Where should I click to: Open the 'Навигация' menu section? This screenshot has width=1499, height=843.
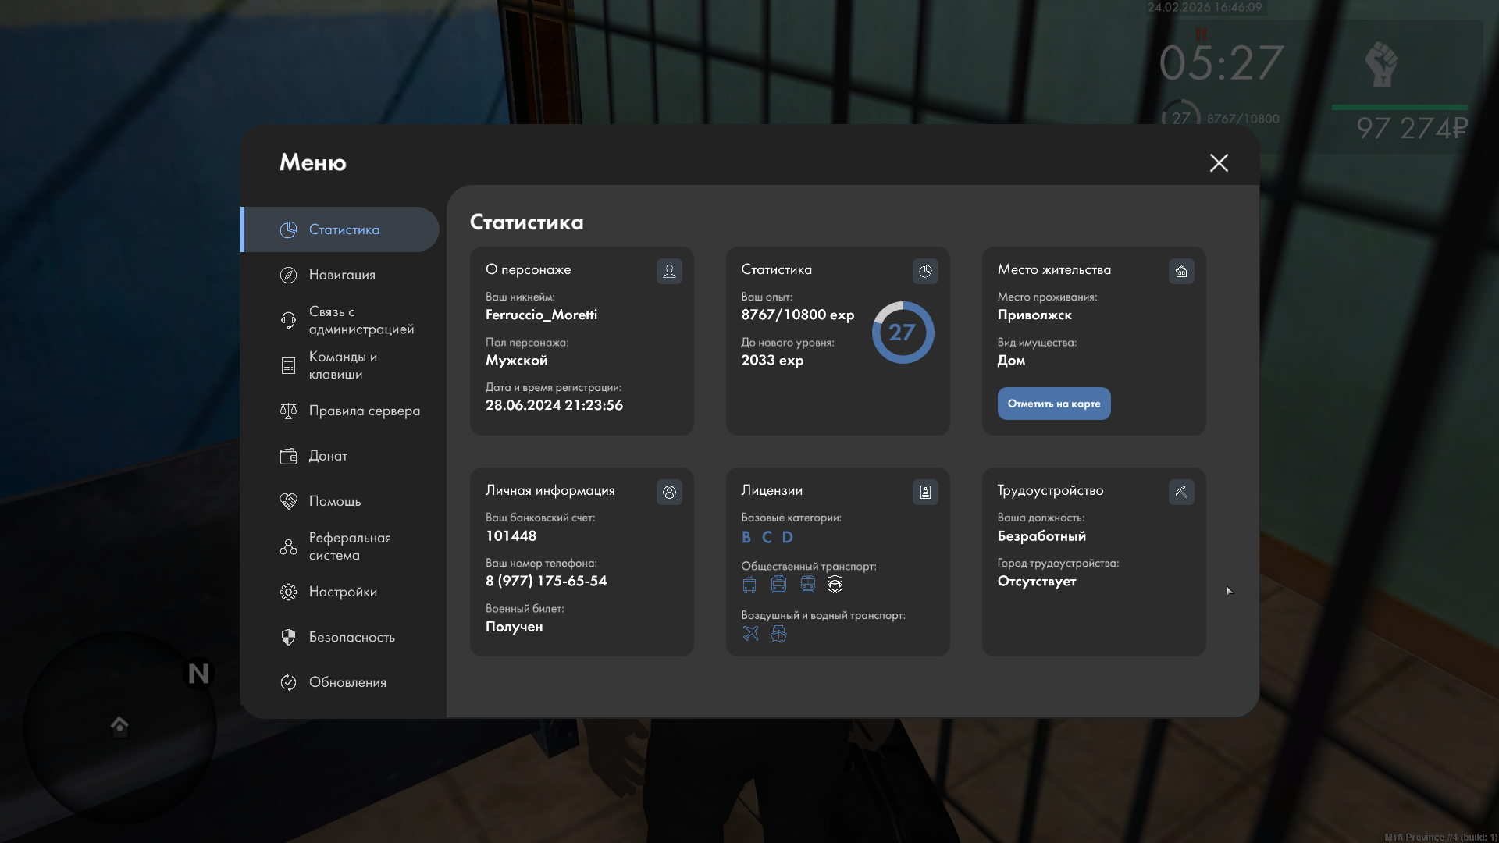(341, 275)
